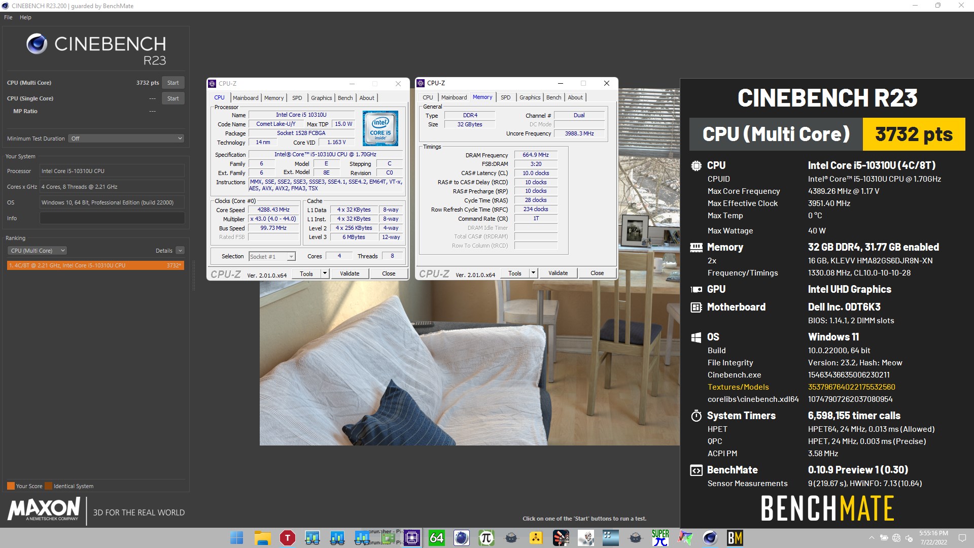Open the network status tray icon
Screen dimensions: 974x548
pos(896,538)
